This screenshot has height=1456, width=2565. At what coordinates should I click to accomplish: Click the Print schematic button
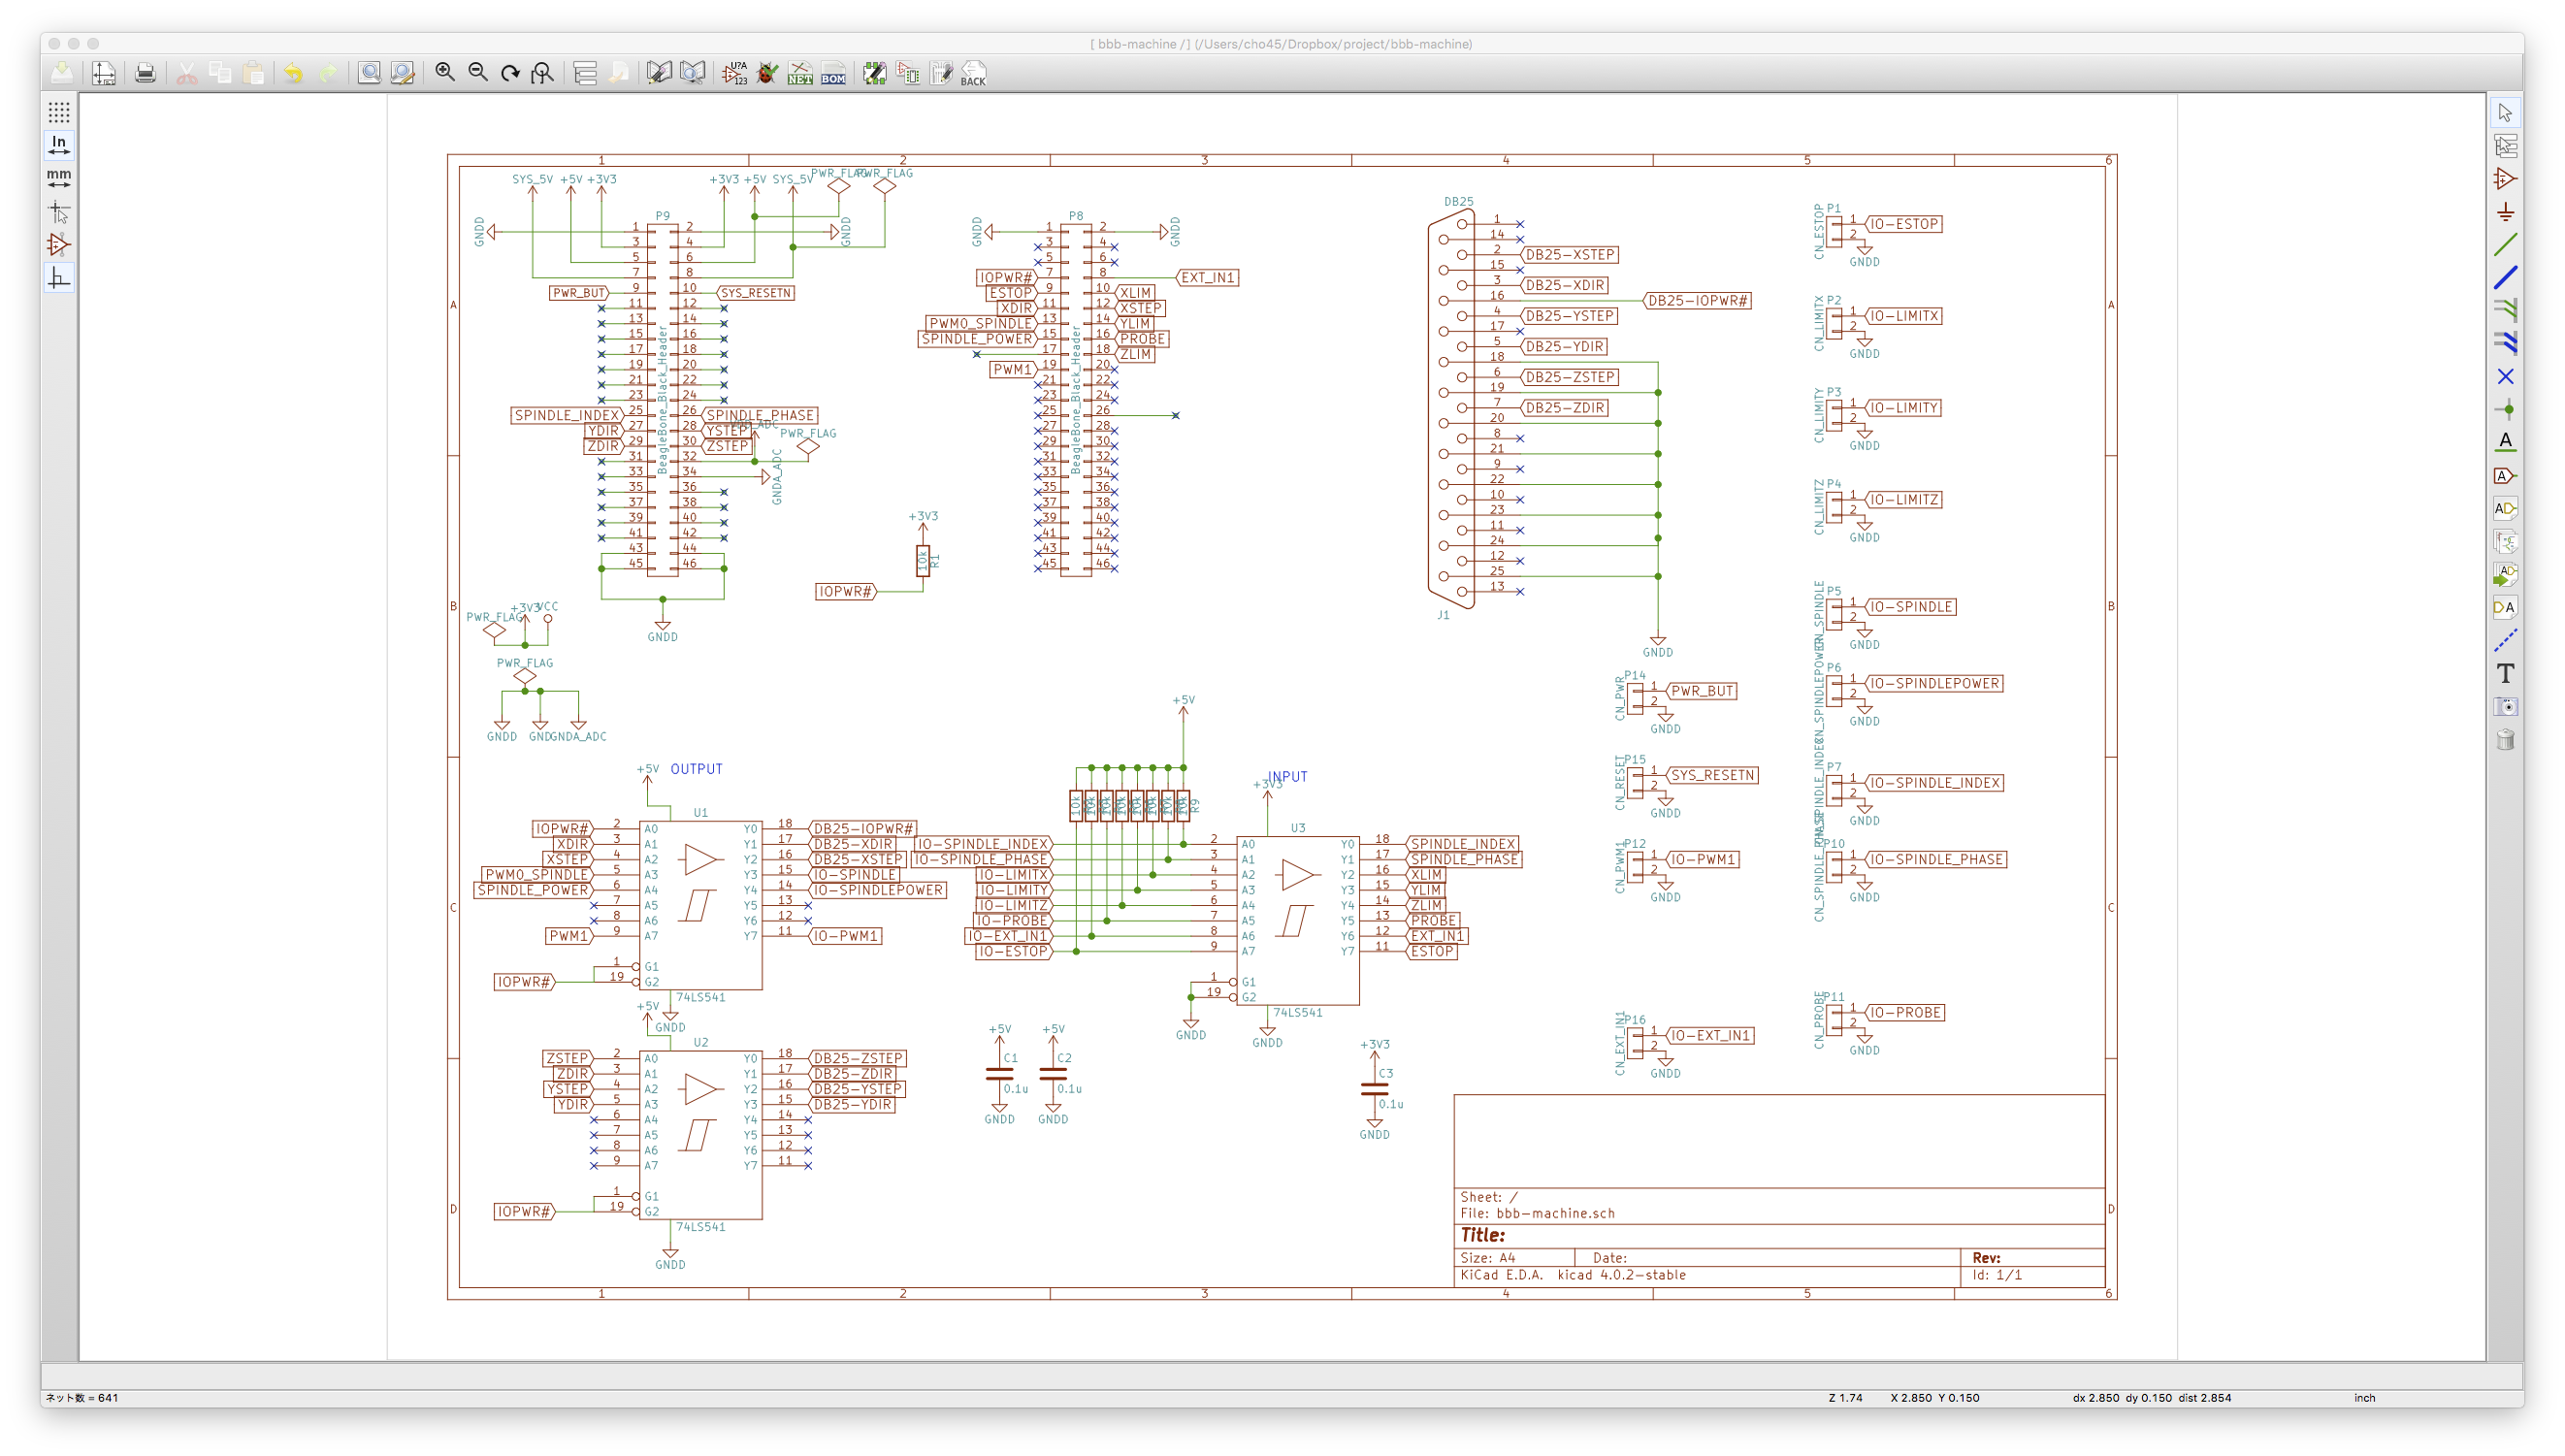(x=145, y=73)
